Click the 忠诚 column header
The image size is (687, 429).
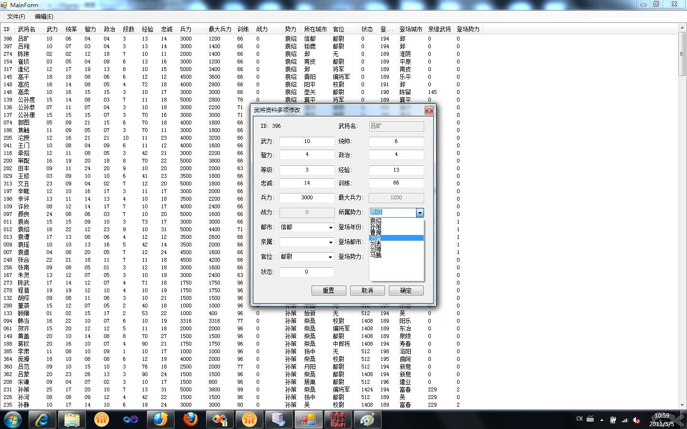pyautogui.click(x=167, y=29)
